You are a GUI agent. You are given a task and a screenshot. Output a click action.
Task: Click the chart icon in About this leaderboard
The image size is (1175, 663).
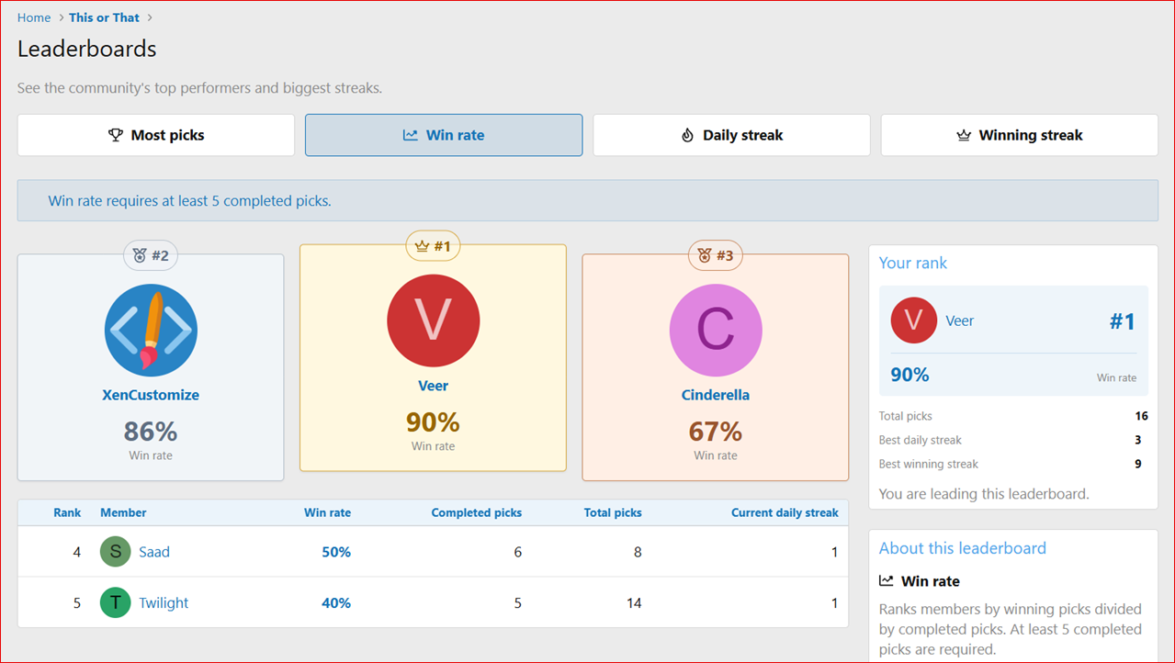(887, 581)
